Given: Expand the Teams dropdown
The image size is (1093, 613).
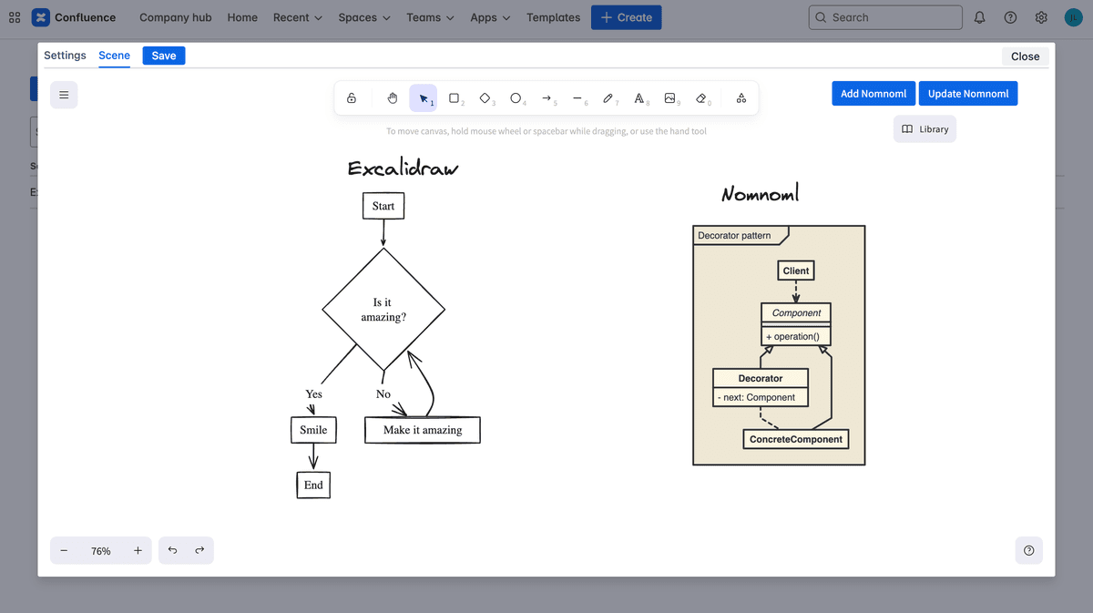Looking at the screenshot, I should [432, 17].
